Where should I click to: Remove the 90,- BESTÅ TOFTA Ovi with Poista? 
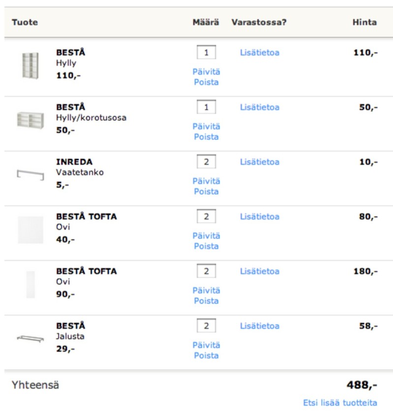coord(206,301)
